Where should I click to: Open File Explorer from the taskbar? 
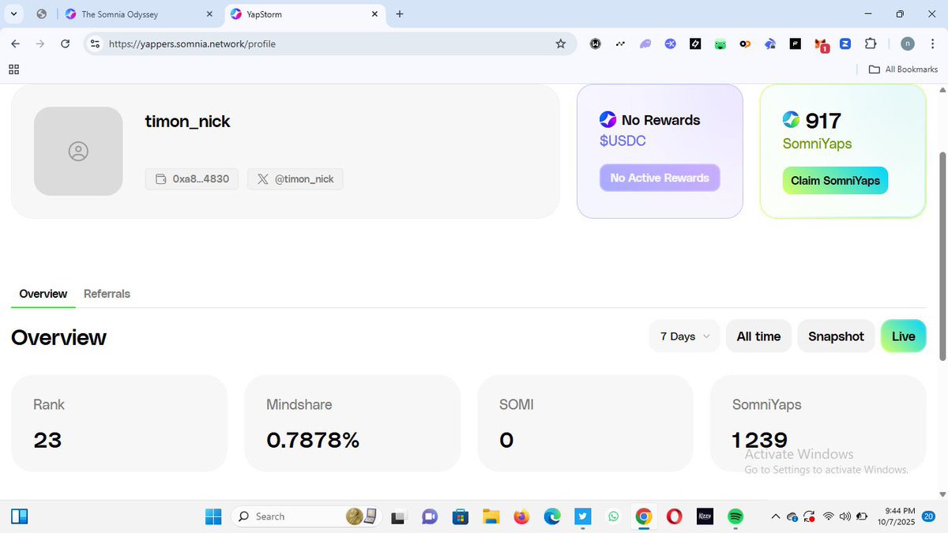point(491,516)
